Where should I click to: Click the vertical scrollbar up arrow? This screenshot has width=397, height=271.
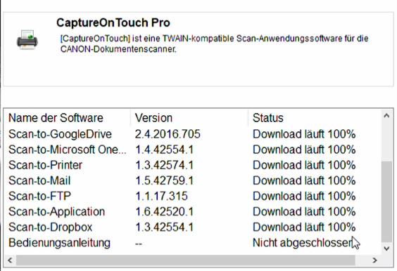(x=386, y=116)
